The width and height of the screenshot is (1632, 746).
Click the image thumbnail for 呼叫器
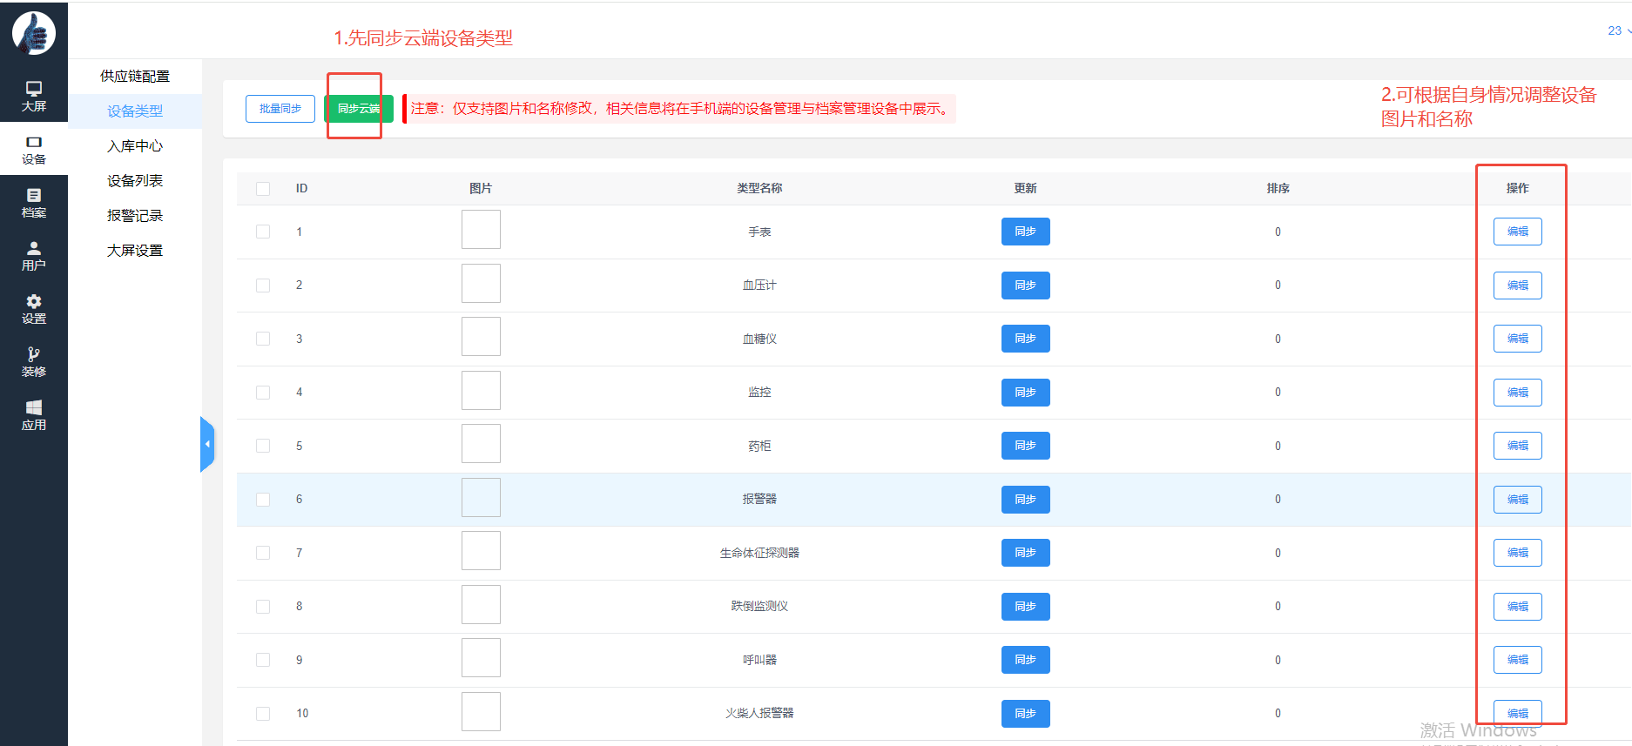click(481, 658)
